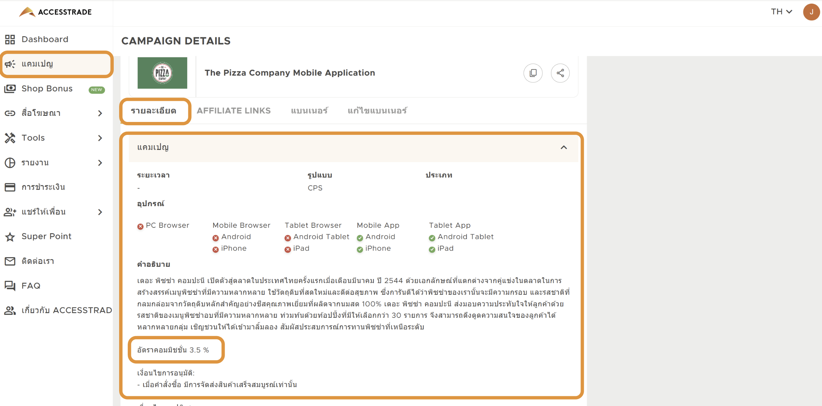This screenshot has width=822, height=406.
Task: Click the CPS รูปแบบ value
Action: pyautogui.click(x=315, y=188)
